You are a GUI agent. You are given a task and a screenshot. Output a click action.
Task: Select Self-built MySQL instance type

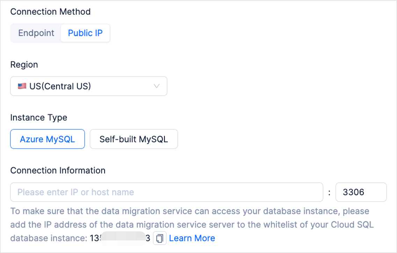[x=133, y=139]
